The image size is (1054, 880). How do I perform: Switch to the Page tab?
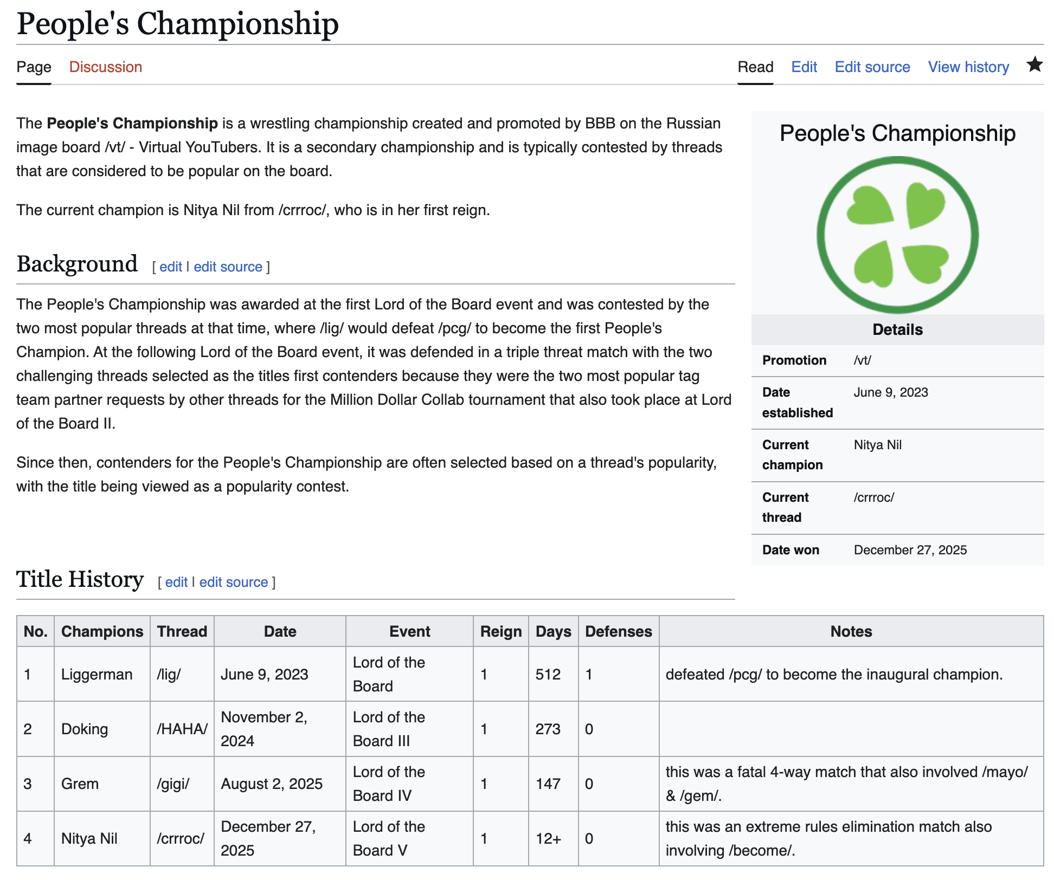34,67
